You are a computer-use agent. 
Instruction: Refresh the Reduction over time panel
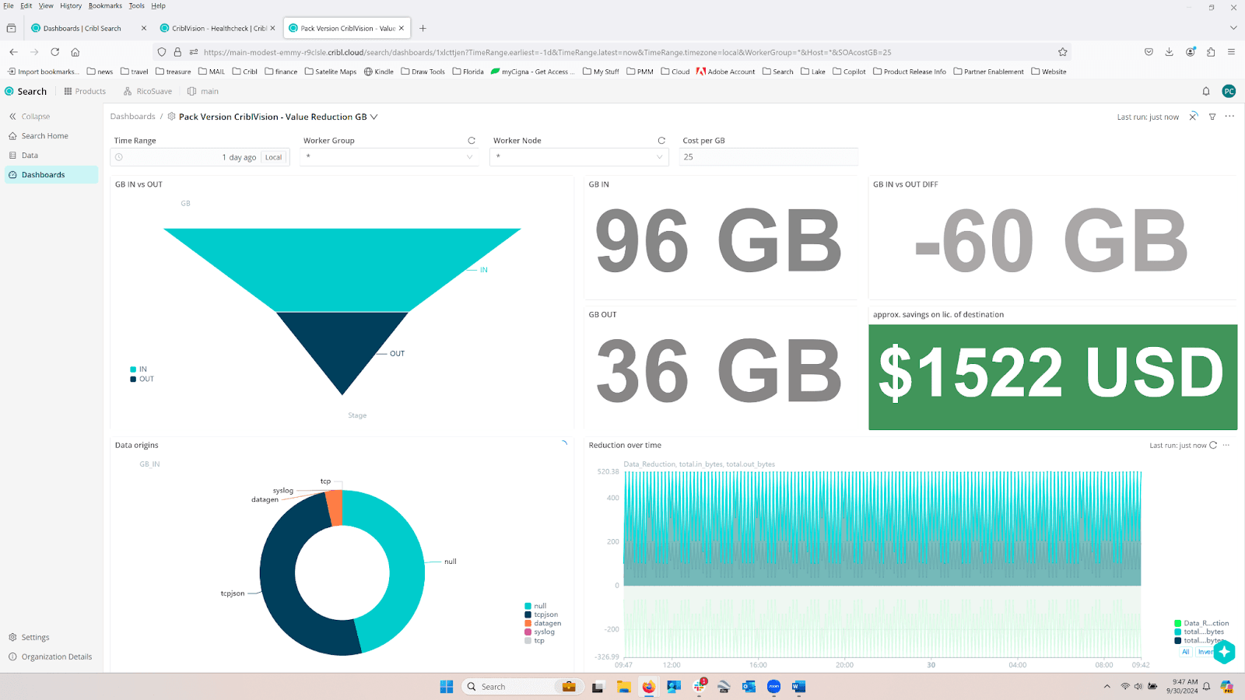click(x=1213, y=446)
